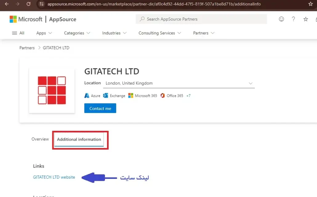Expand the Categories dropdown menu
The height and width of the screenshot is (197, 317).
pos(77,33)
